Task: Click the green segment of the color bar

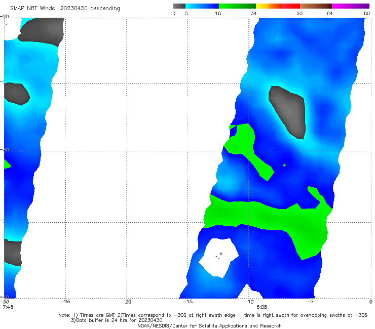Action: [237, 6]
